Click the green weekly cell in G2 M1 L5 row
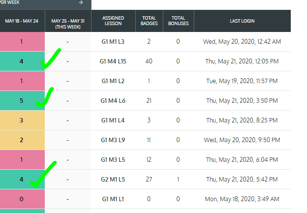This screenshot has width=307, height=213. (22, 180)
